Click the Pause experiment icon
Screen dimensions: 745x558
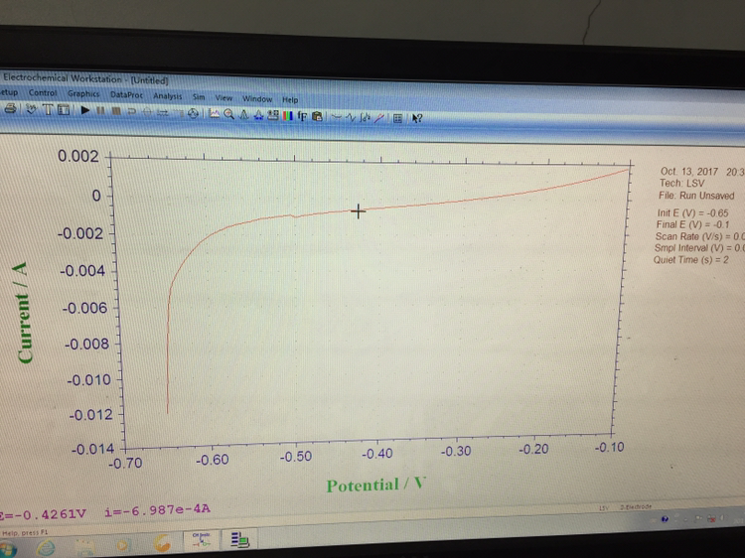(x=100, y=111)
